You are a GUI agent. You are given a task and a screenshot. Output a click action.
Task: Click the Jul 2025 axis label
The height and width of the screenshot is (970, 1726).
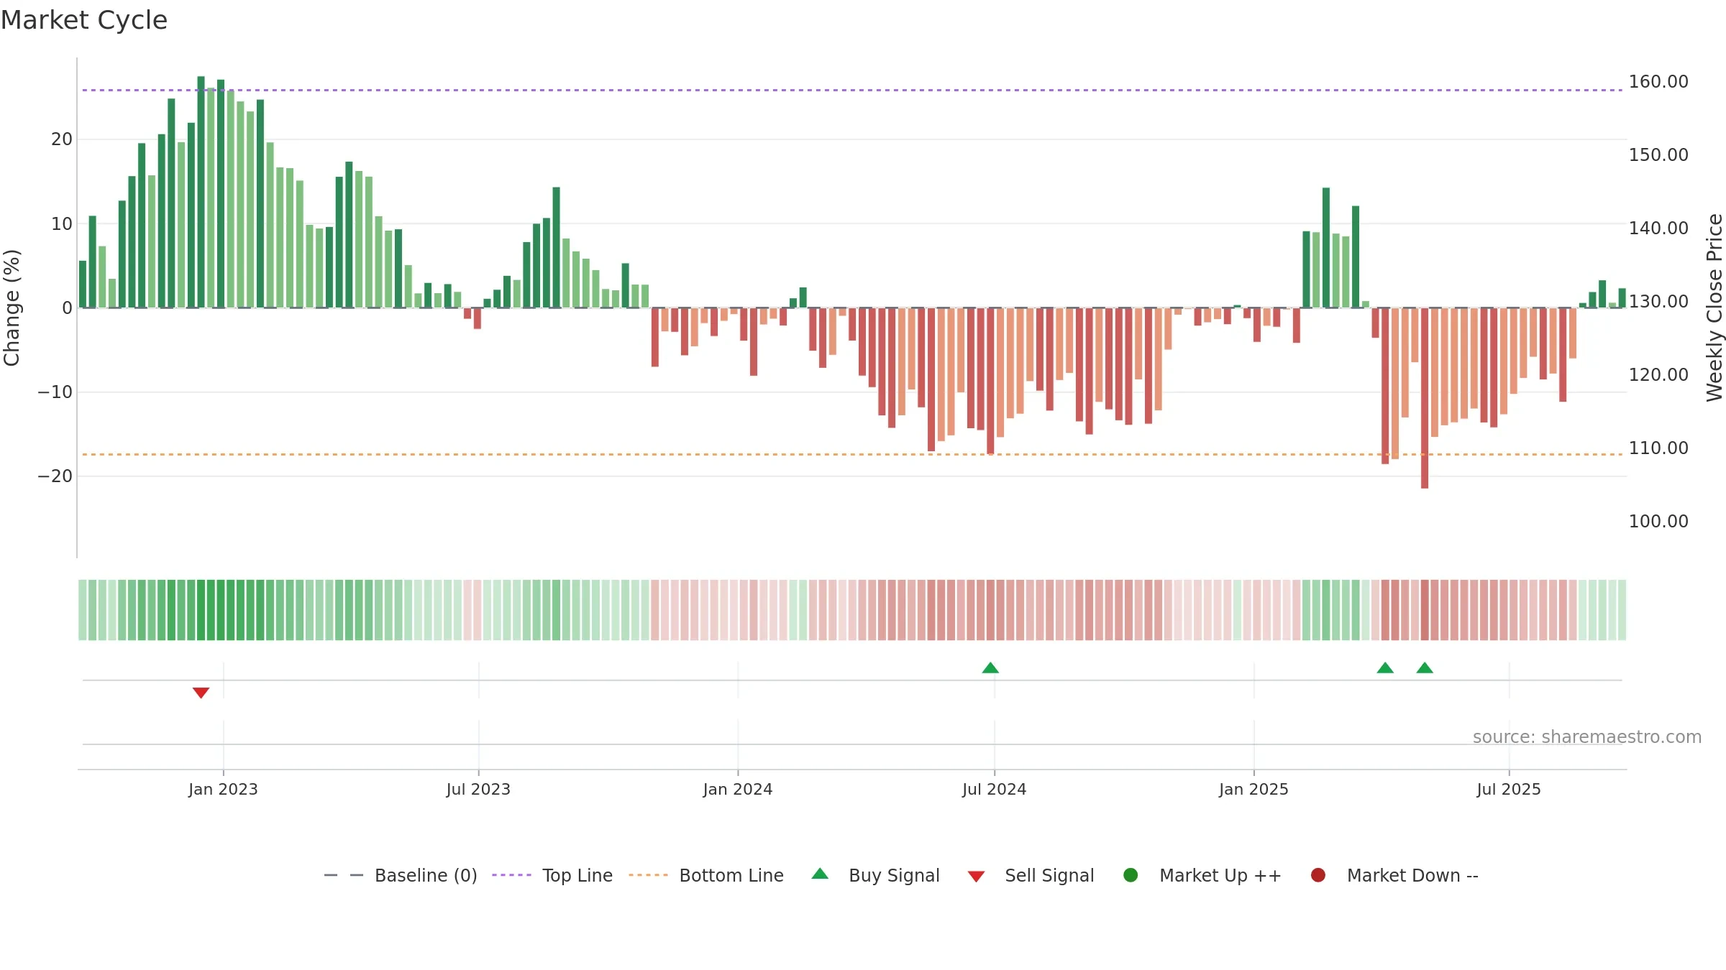[x=1509, y=789]
